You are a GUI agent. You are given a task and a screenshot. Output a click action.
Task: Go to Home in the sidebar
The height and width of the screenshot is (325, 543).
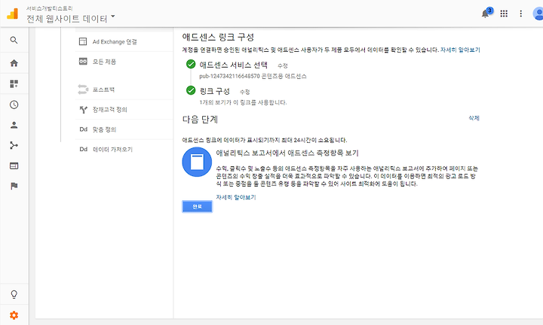coord(14,63)
